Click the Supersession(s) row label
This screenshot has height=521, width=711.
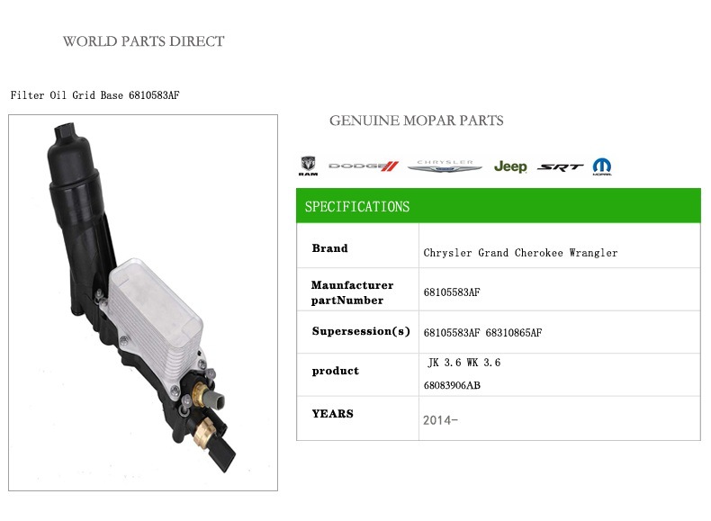point(361,331)
